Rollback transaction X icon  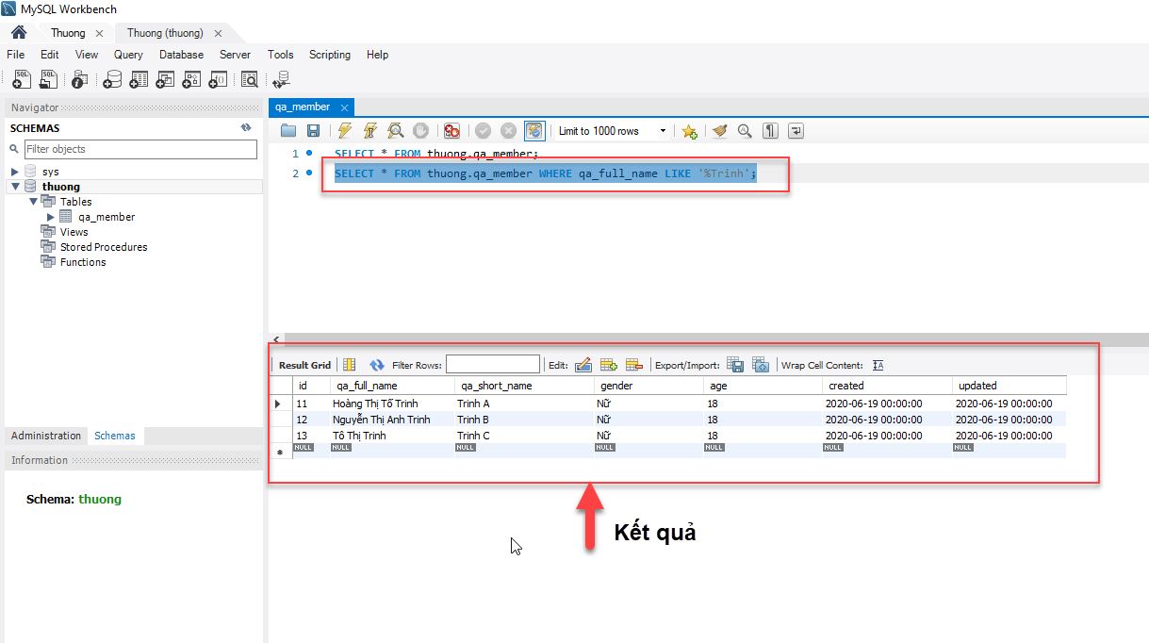coord(508,131)
